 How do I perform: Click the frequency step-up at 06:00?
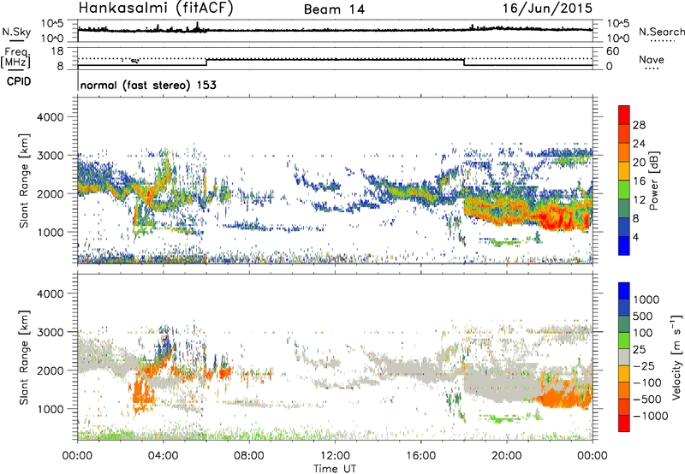(x=206, y=62)
